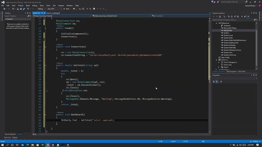This screenshot has height=147, width=262.
Task: Switch to the Team Explorer tab
Action: (231, 71)
